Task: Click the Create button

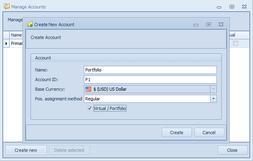Action: point(177,132)
